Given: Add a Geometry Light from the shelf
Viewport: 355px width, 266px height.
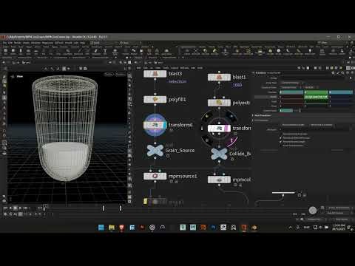Looking at the screenshot, I should (x=225, y=52).
